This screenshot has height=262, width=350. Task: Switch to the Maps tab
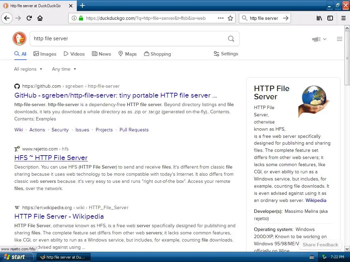(127, 54)
